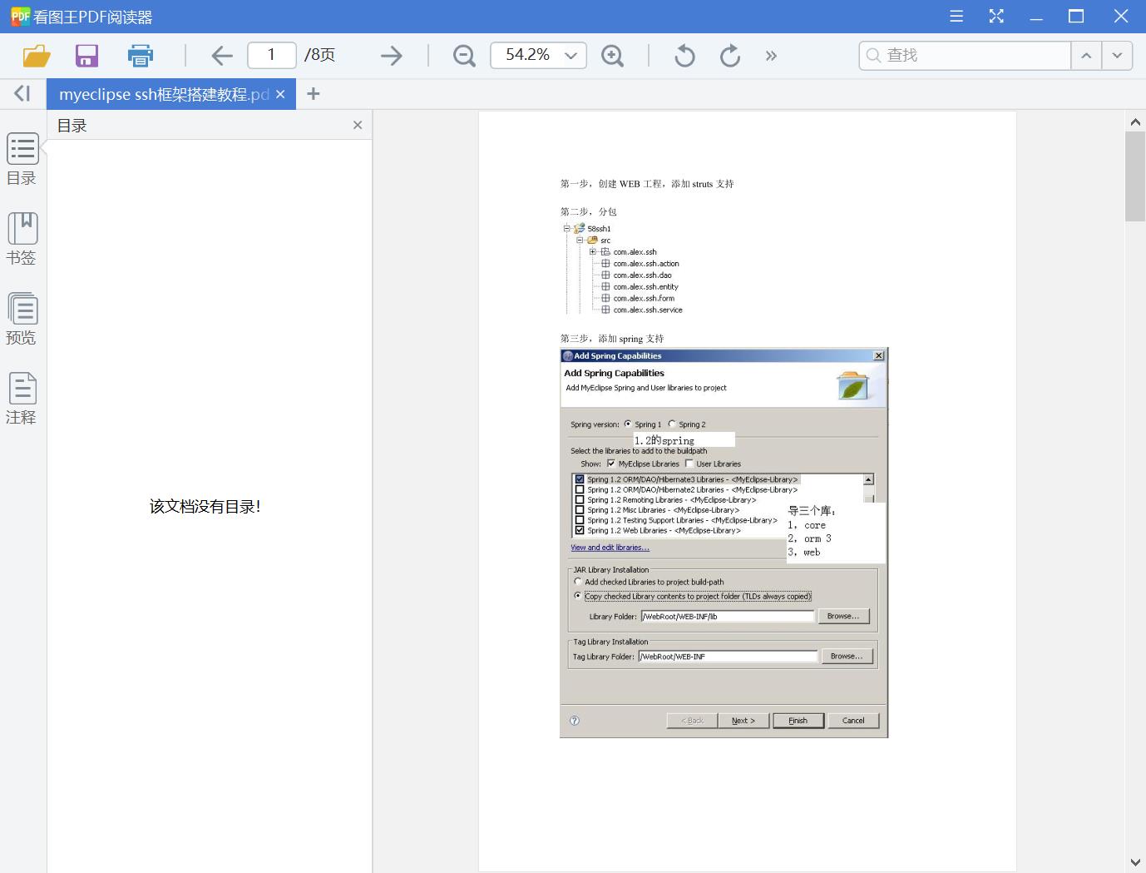Close the 目录 panel
Image resolution: width=1146 pixels, height=873 pixels.
[x=358, y=125]
